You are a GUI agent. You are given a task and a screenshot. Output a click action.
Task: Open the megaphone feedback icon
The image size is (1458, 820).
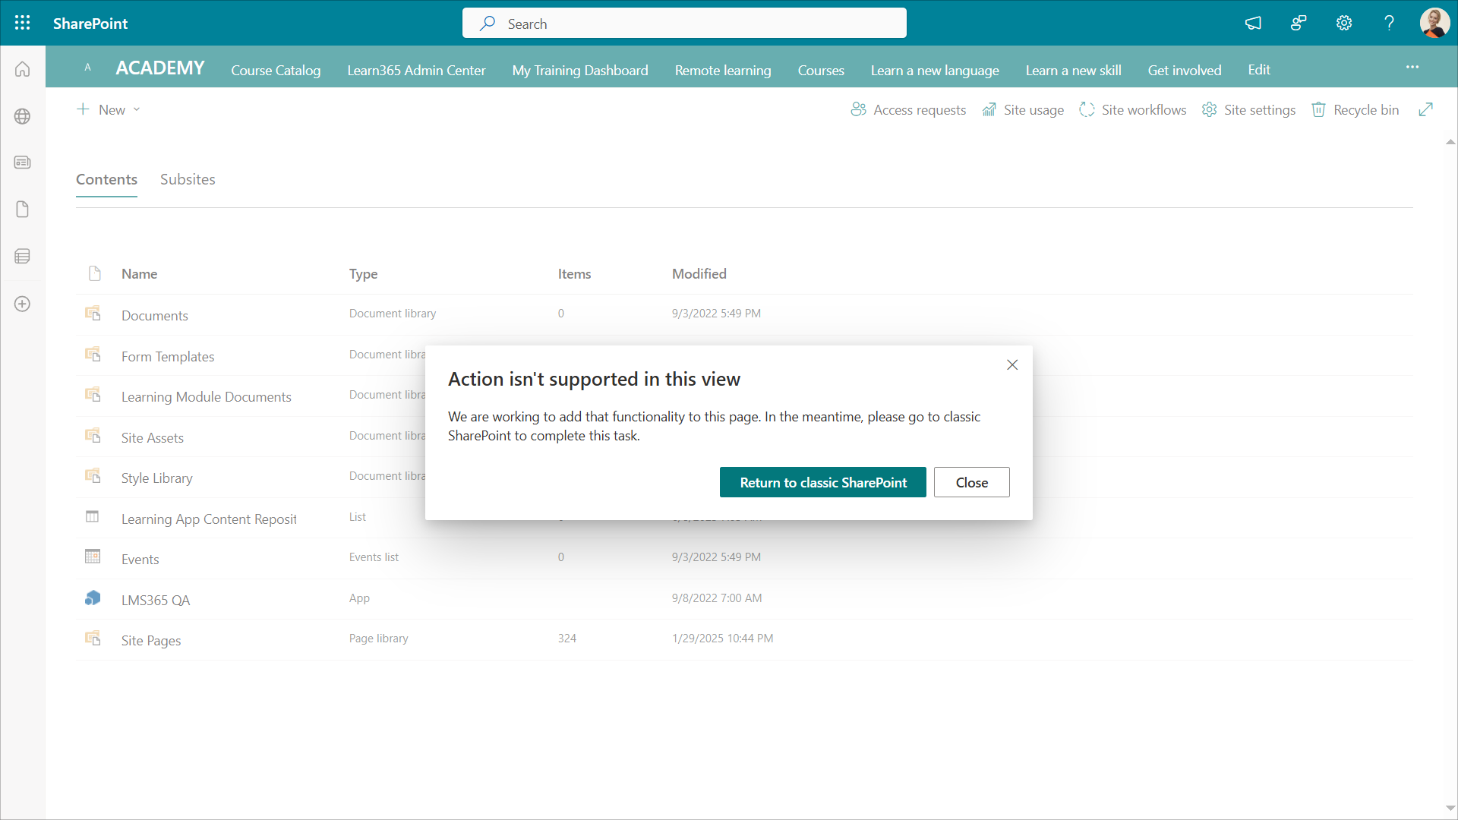(x=1253, y=23)
